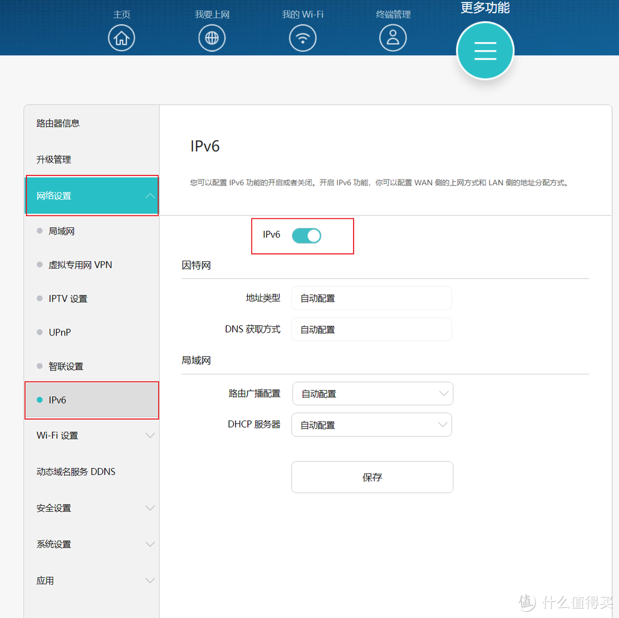Select 路由器信息 in the sidebar

click(x=57, y=123)
